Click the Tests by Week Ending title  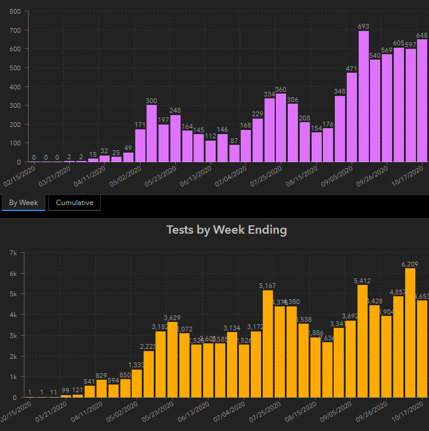point(227,230)
